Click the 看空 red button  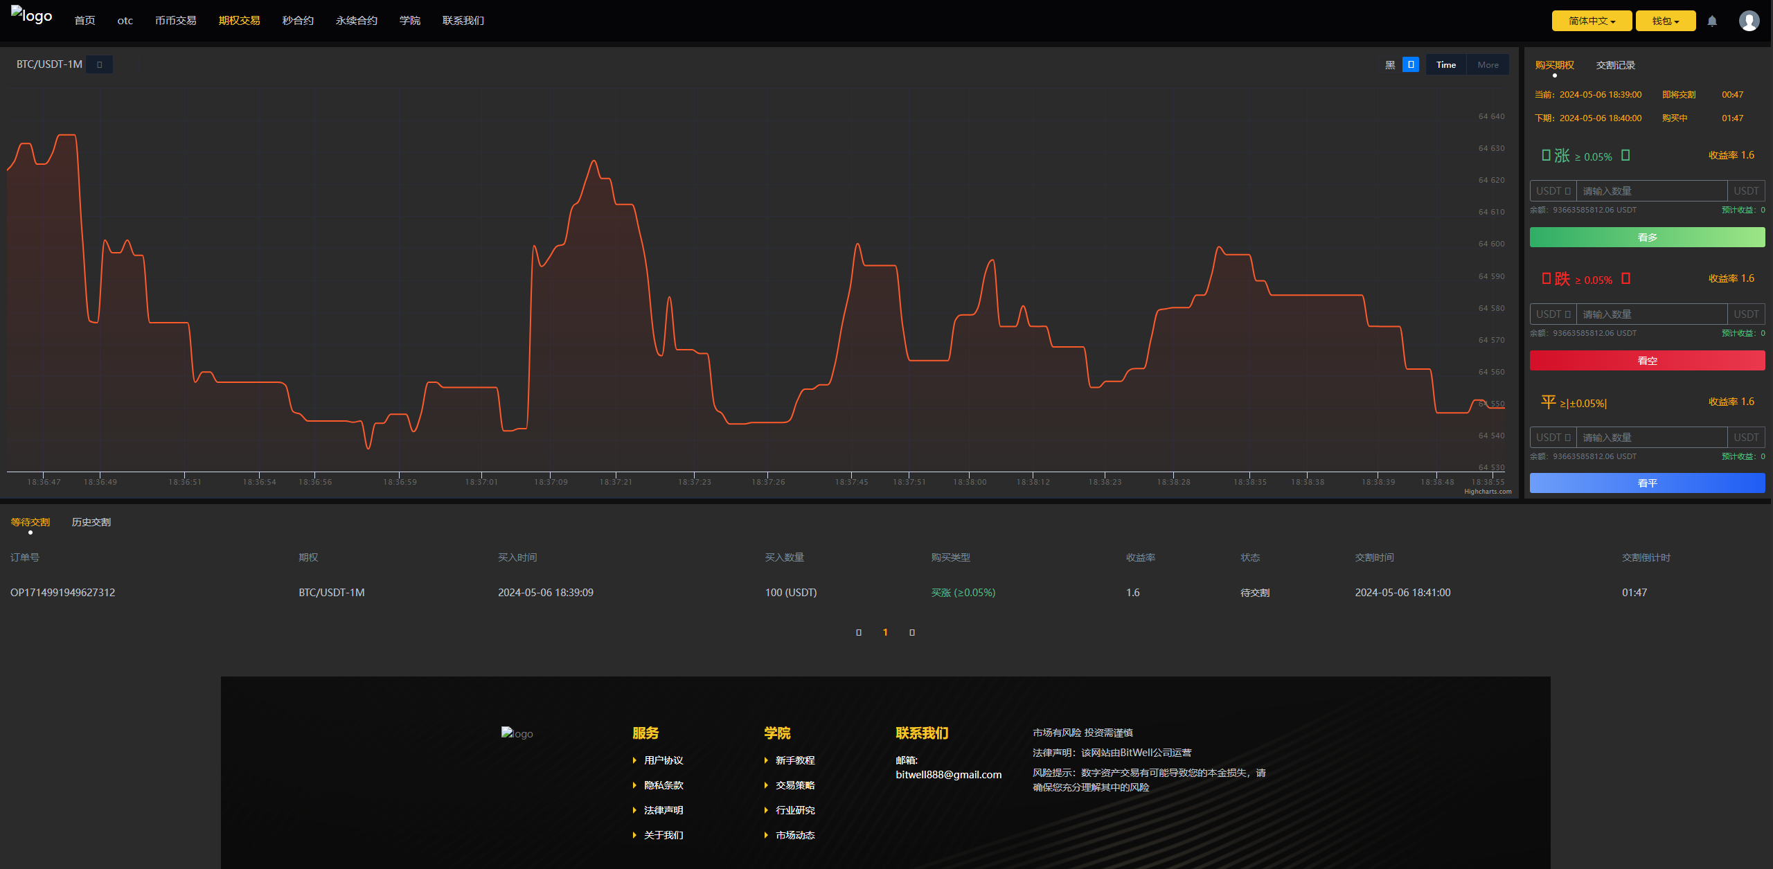[1646, 359]
